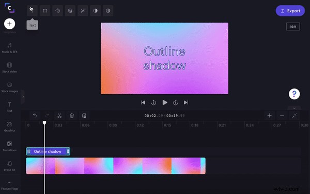Image resolution: width=310 pixels, height=194 pixels.
Task: Fit the timeline to screen
Action: [x=295, y=116]
